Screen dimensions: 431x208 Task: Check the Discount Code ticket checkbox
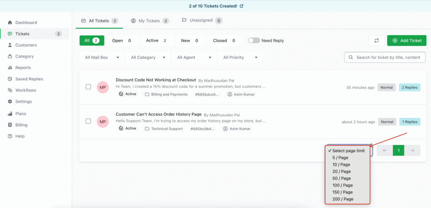tap(88, 87)
